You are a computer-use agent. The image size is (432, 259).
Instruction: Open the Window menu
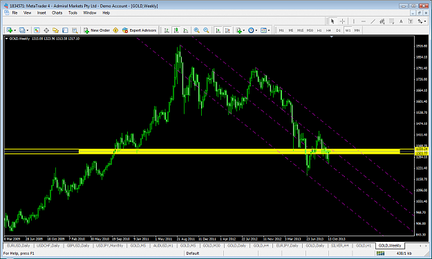click(x=90, y=12)
